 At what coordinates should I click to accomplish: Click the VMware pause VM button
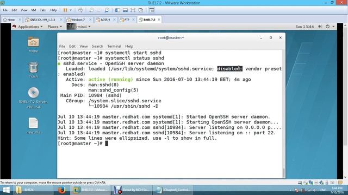65,10
